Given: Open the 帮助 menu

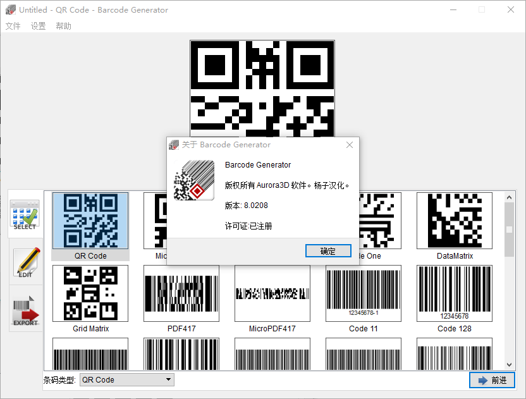Looking at the screenshot, I should click(63, 26).
